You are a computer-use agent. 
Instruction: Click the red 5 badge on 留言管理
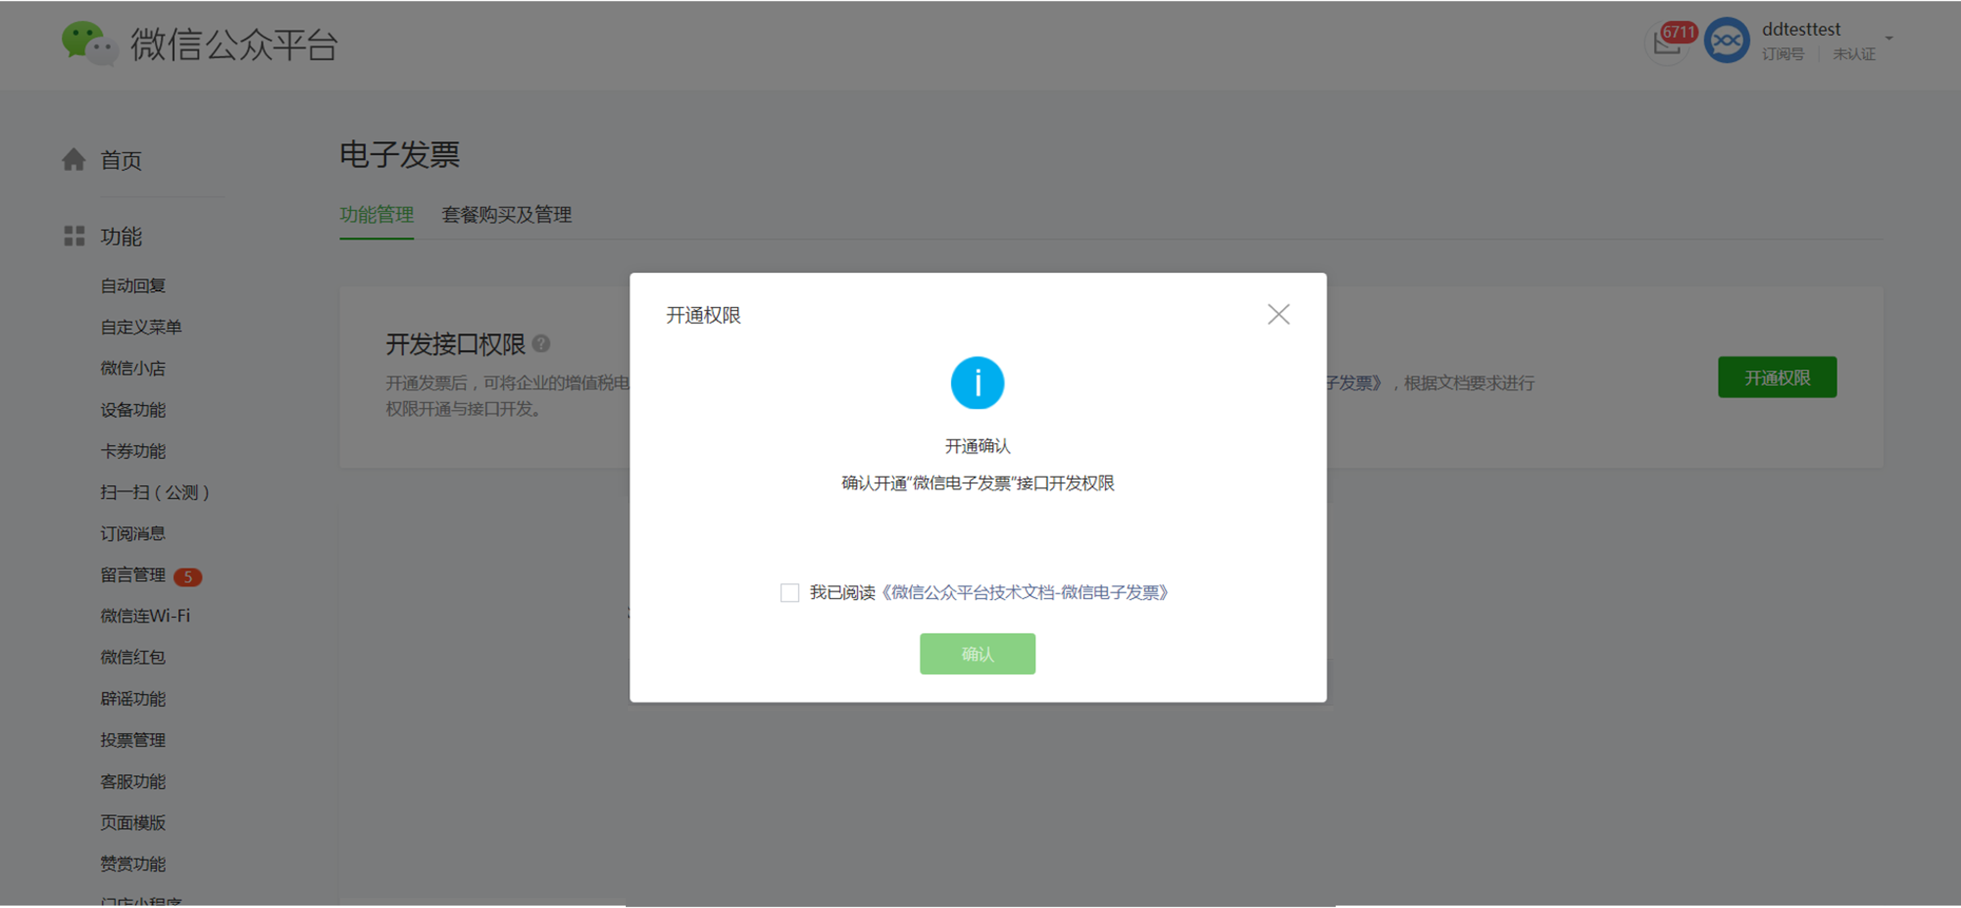point(187,577)
